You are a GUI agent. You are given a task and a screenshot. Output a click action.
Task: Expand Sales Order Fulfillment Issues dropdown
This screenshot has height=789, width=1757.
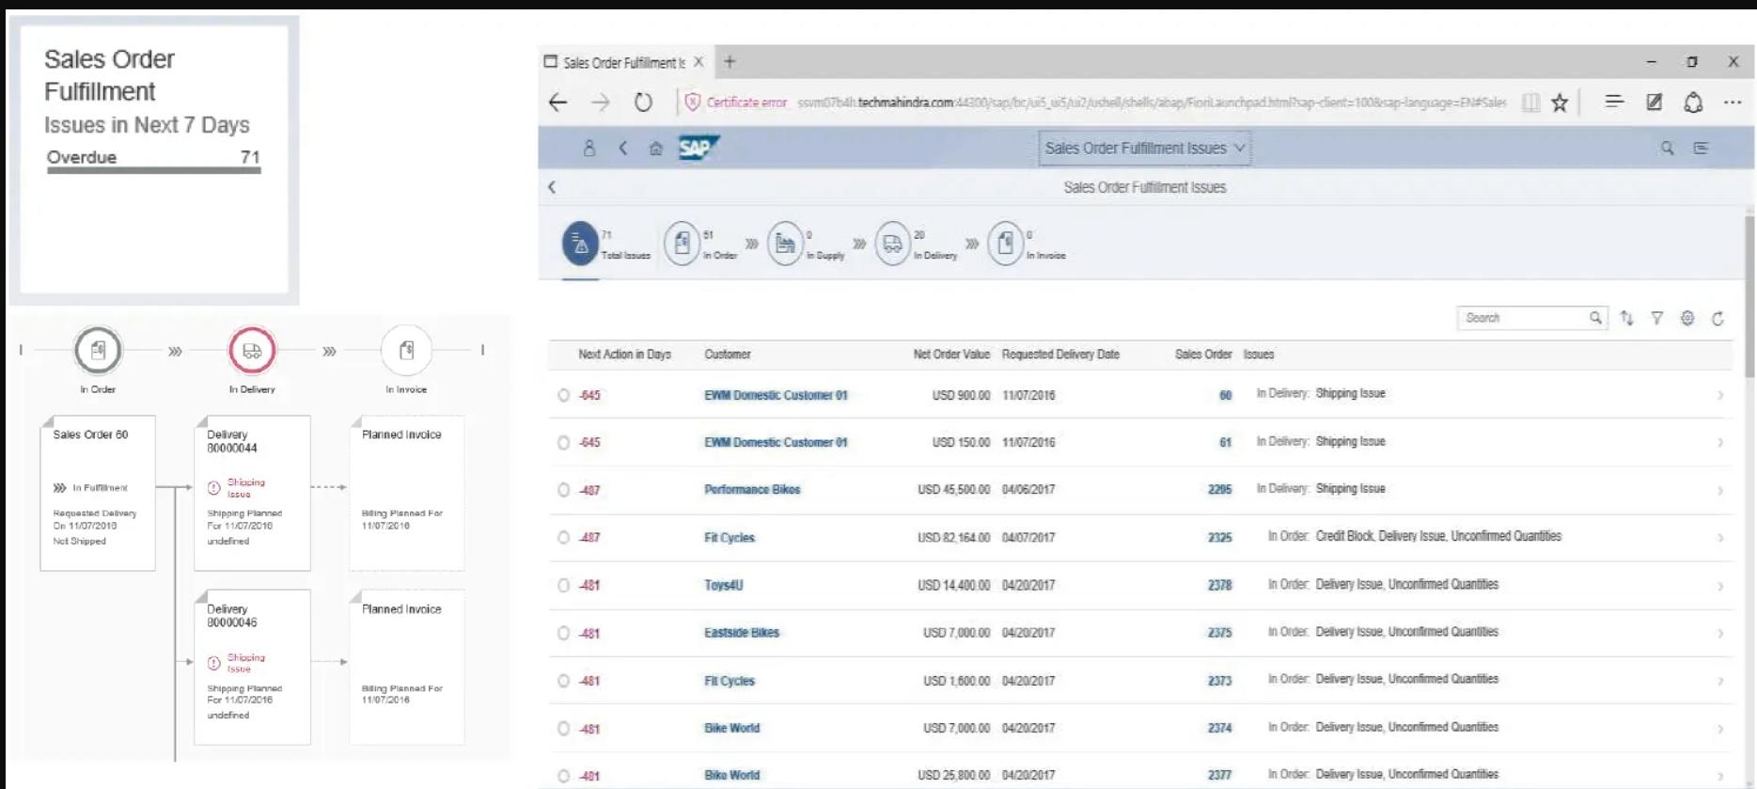point(1144,149)
